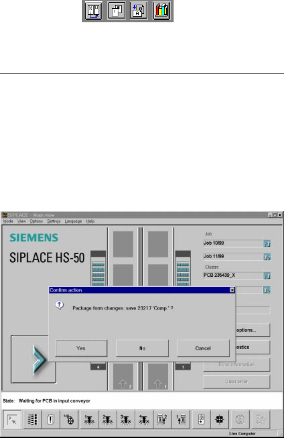Close the Confirm action dialog
This screenshot has width=284, height=438.
(232, 290)
